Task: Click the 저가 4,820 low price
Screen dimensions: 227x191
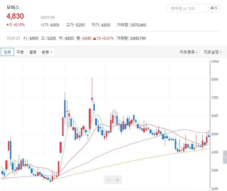Action: (x=101, y=25)
